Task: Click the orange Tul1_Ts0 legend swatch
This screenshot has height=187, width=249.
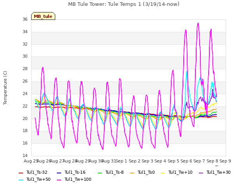Action: tap(132, 173)
